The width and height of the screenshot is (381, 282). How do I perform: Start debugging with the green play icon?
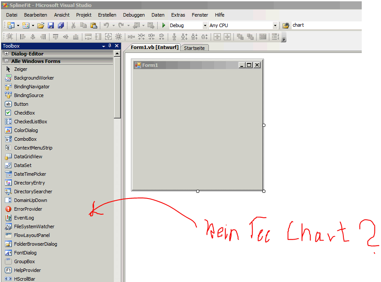[164, 25]
